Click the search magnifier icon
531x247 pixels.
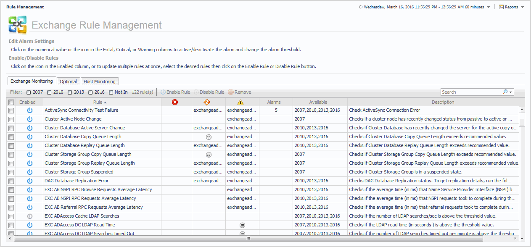(505, 92)
